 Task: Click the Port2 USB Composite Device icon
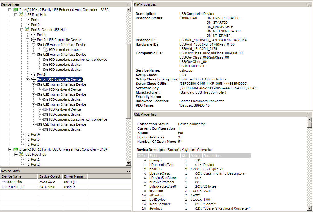pos(33,40)
